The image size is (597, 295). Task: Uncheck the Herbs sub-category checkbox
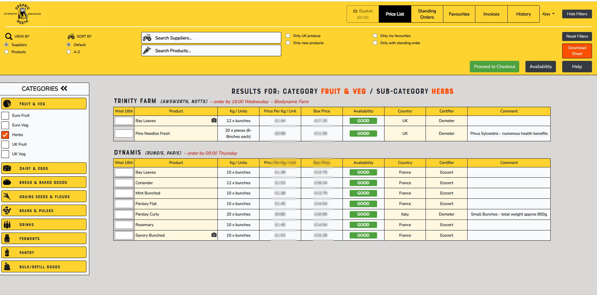tap(5, 135)
